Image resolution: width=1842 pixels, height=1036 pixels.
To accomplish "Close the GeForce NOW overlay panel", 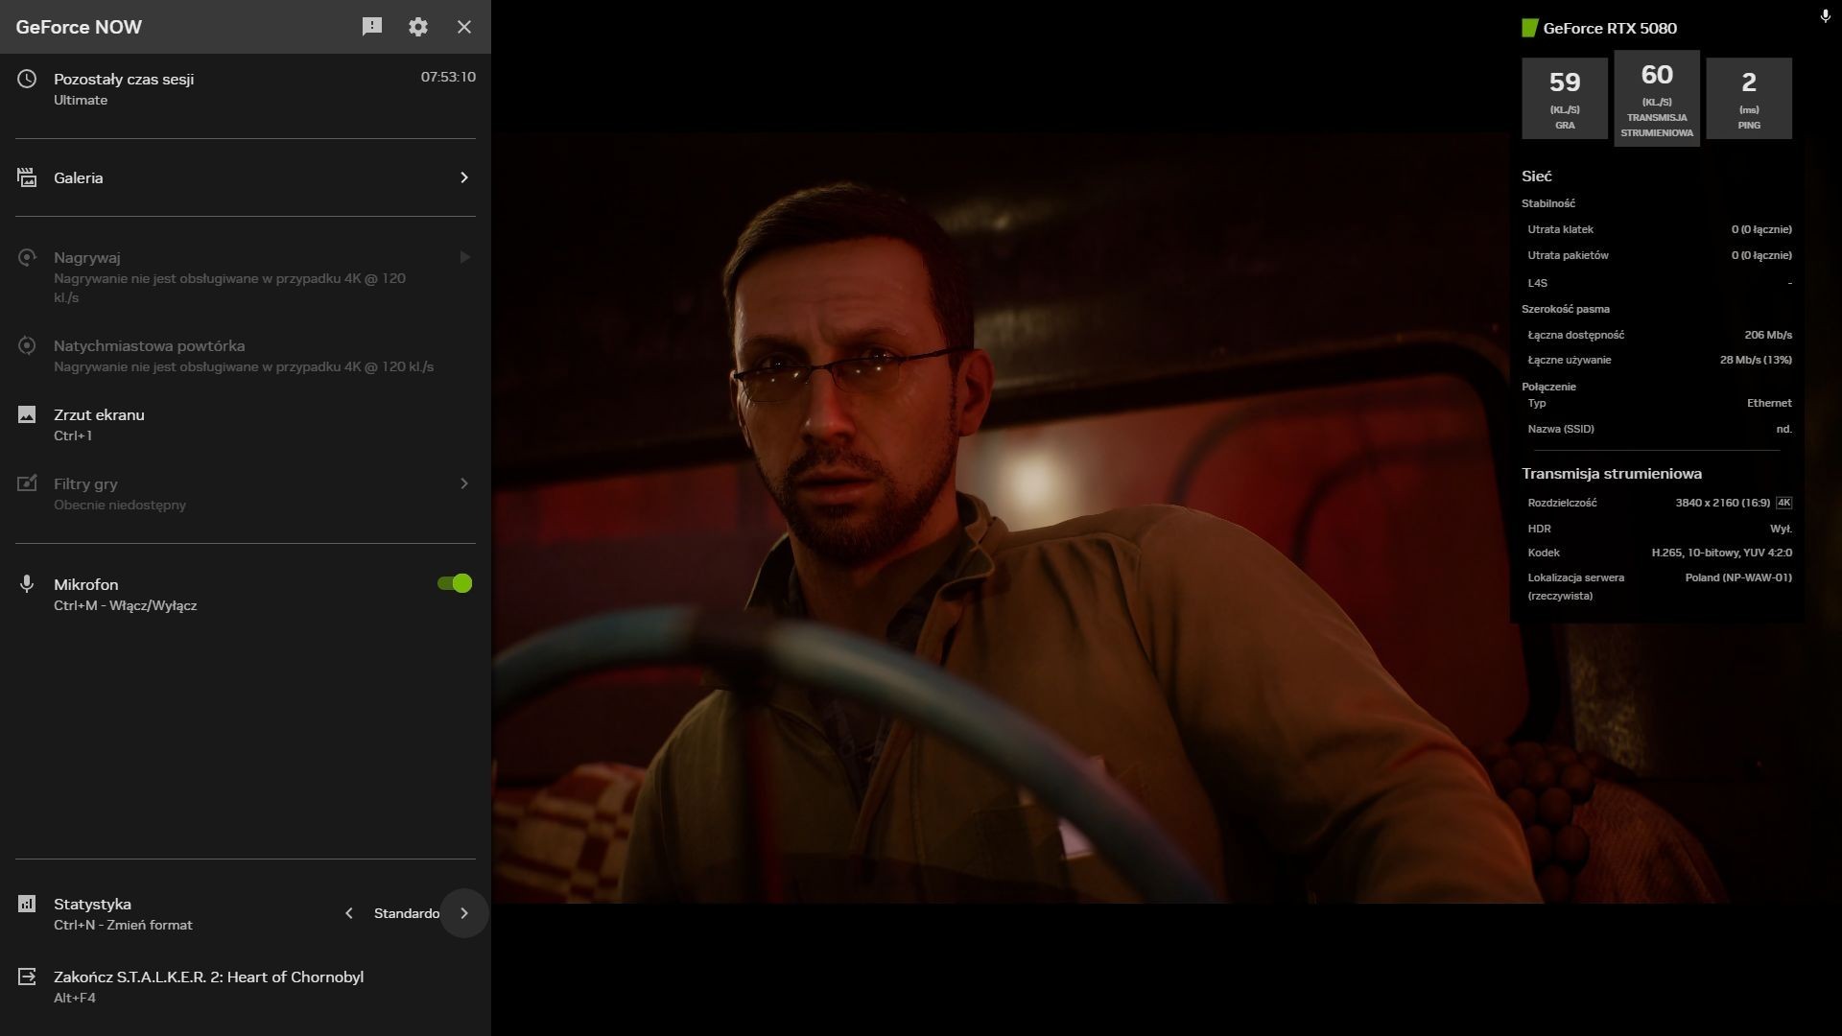I will 464,27.
